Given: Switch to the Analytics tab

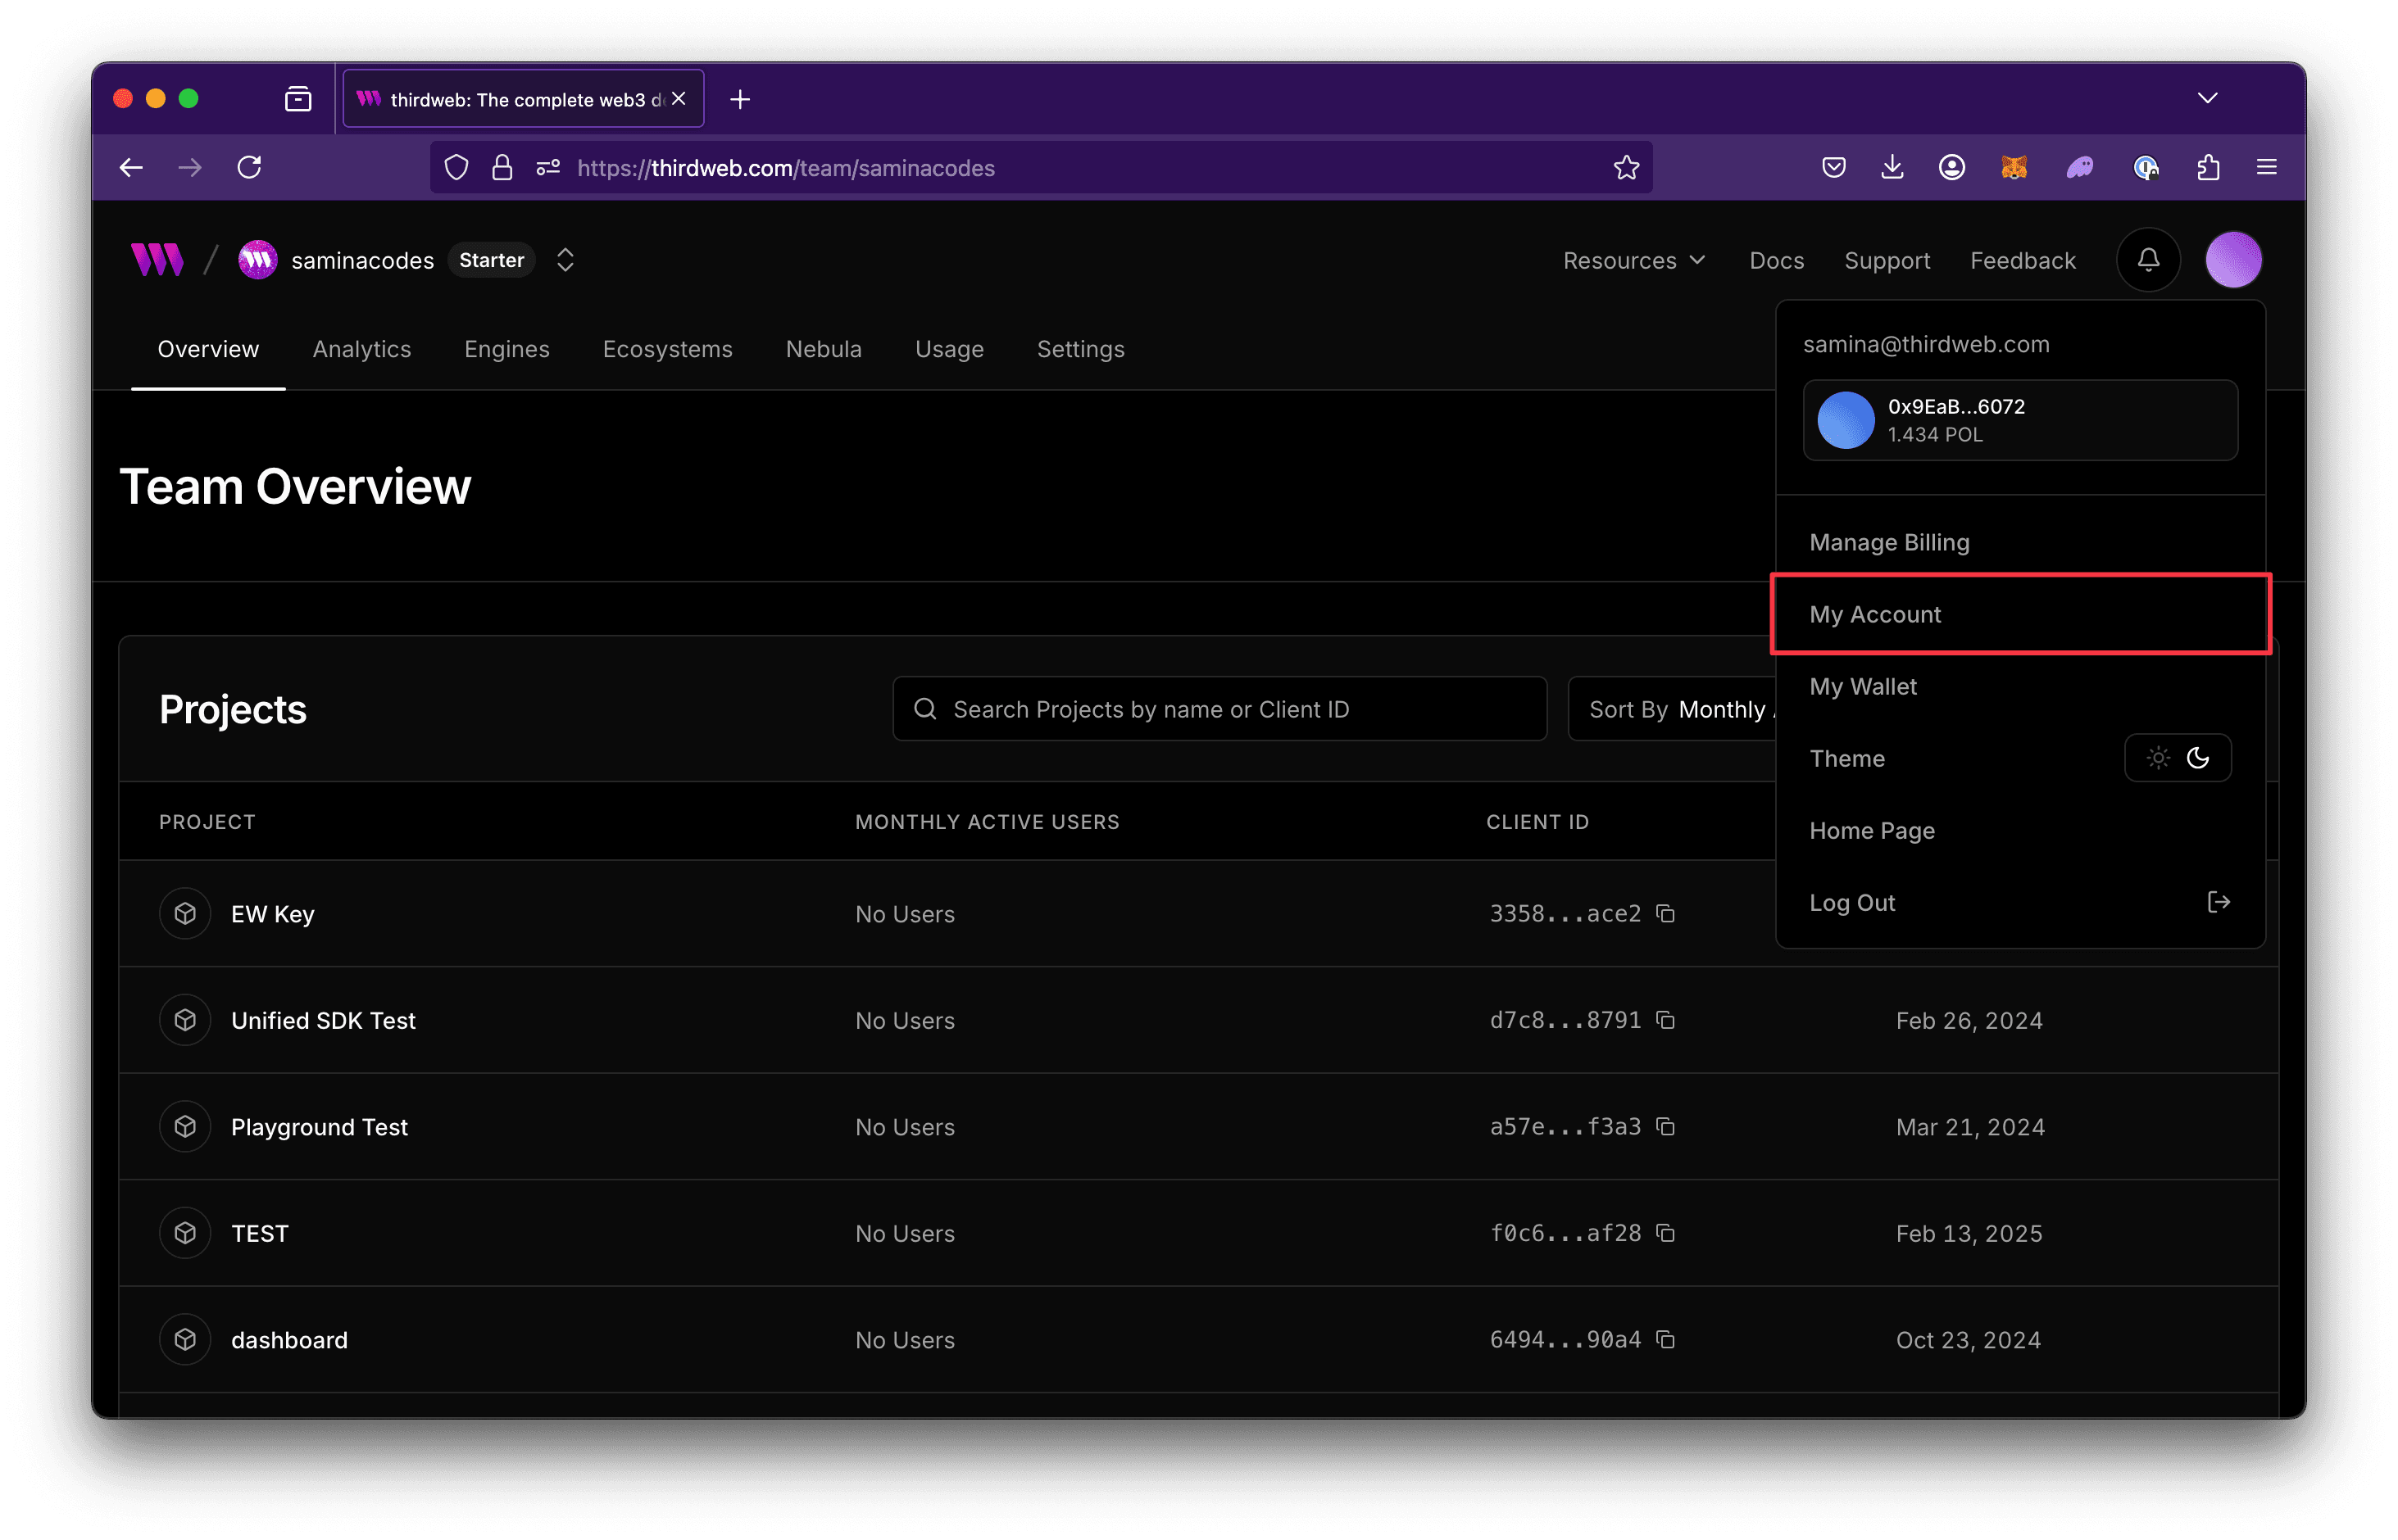Looking at the screenshot, I should (361, 349).
